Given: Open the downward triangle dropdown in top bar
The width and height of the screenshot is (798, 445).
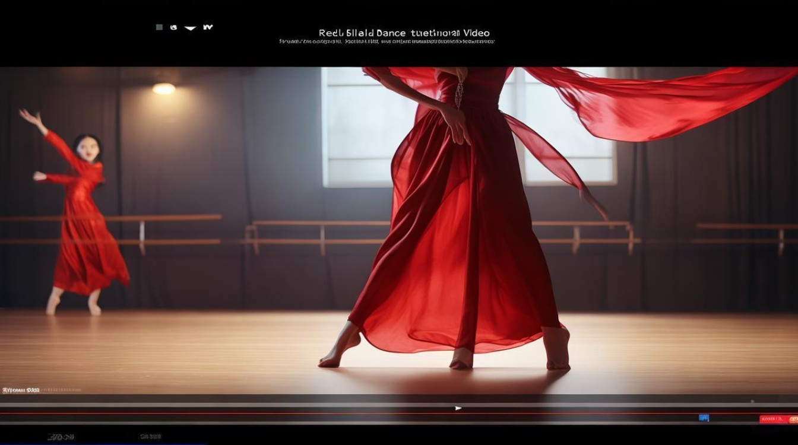Looking at the screenshot, I should 190,28.
